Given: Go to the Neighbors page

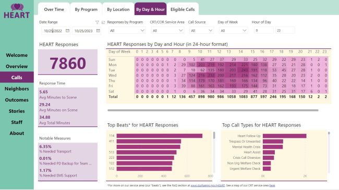Looking at the screenshot, I should [17, 88].
